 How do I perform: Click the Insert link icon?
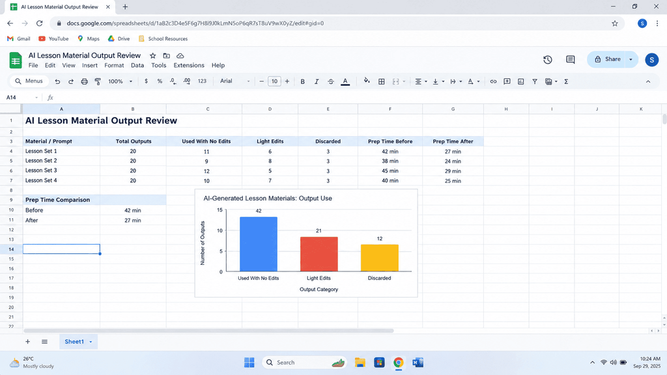point(493,81)
